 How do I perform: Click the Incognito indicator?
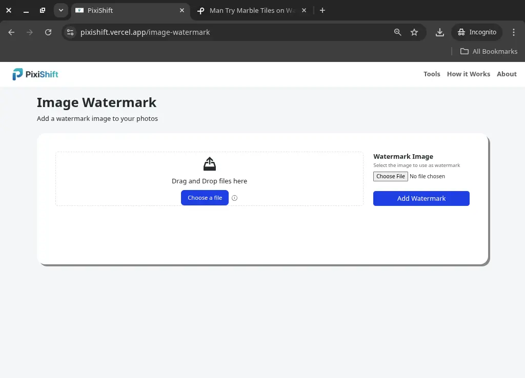tap(477, 32)
